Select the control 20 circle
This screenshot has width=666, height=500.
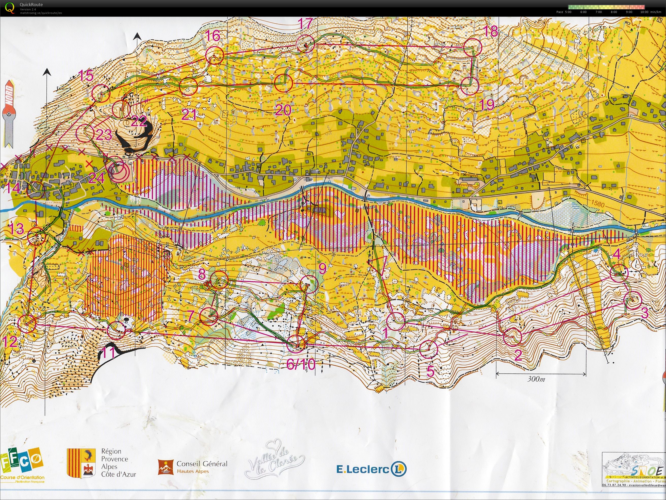[283, 83]
